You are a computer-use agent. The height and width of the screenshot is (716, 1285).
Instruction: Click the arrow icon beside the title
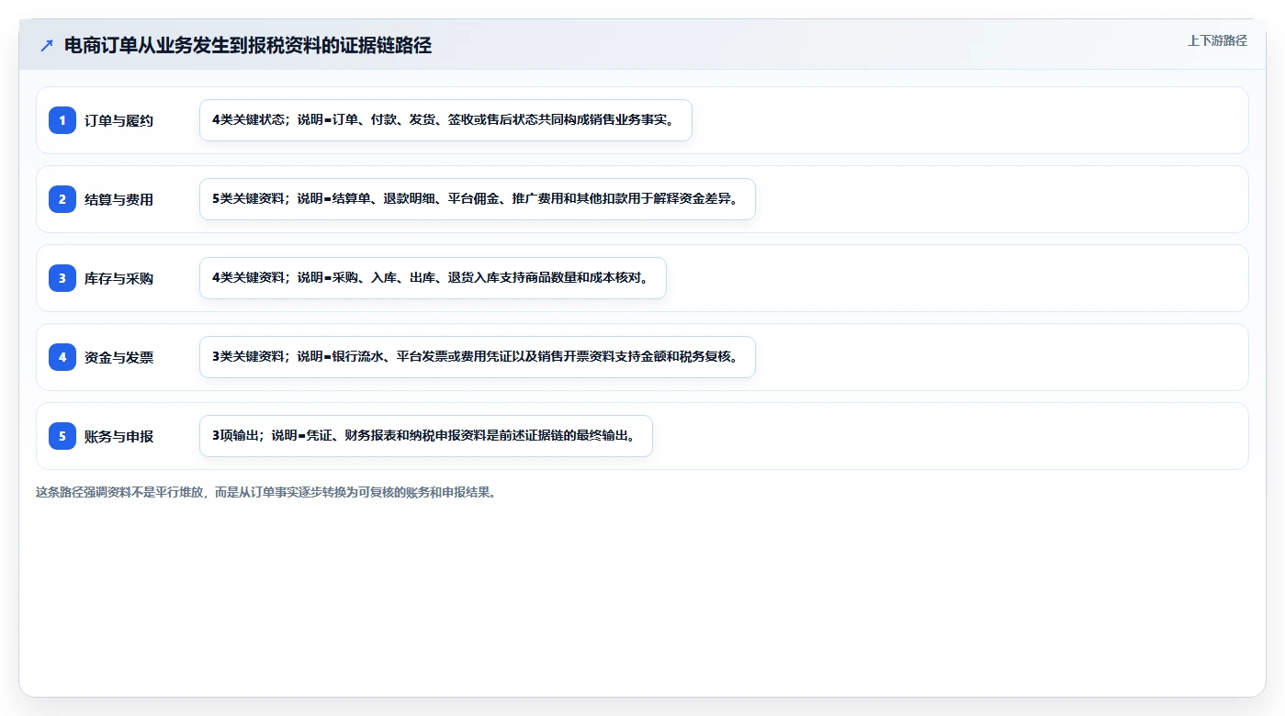tap(47, 46)
